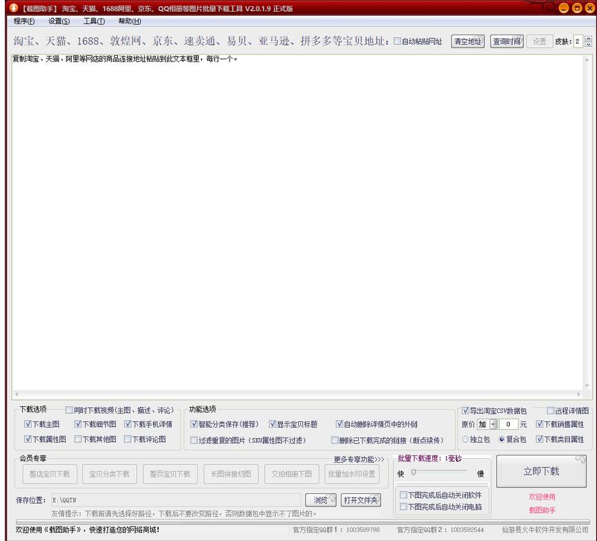Select the 独立包 radio button
597x541 pixels.
(x=465, y=439)
